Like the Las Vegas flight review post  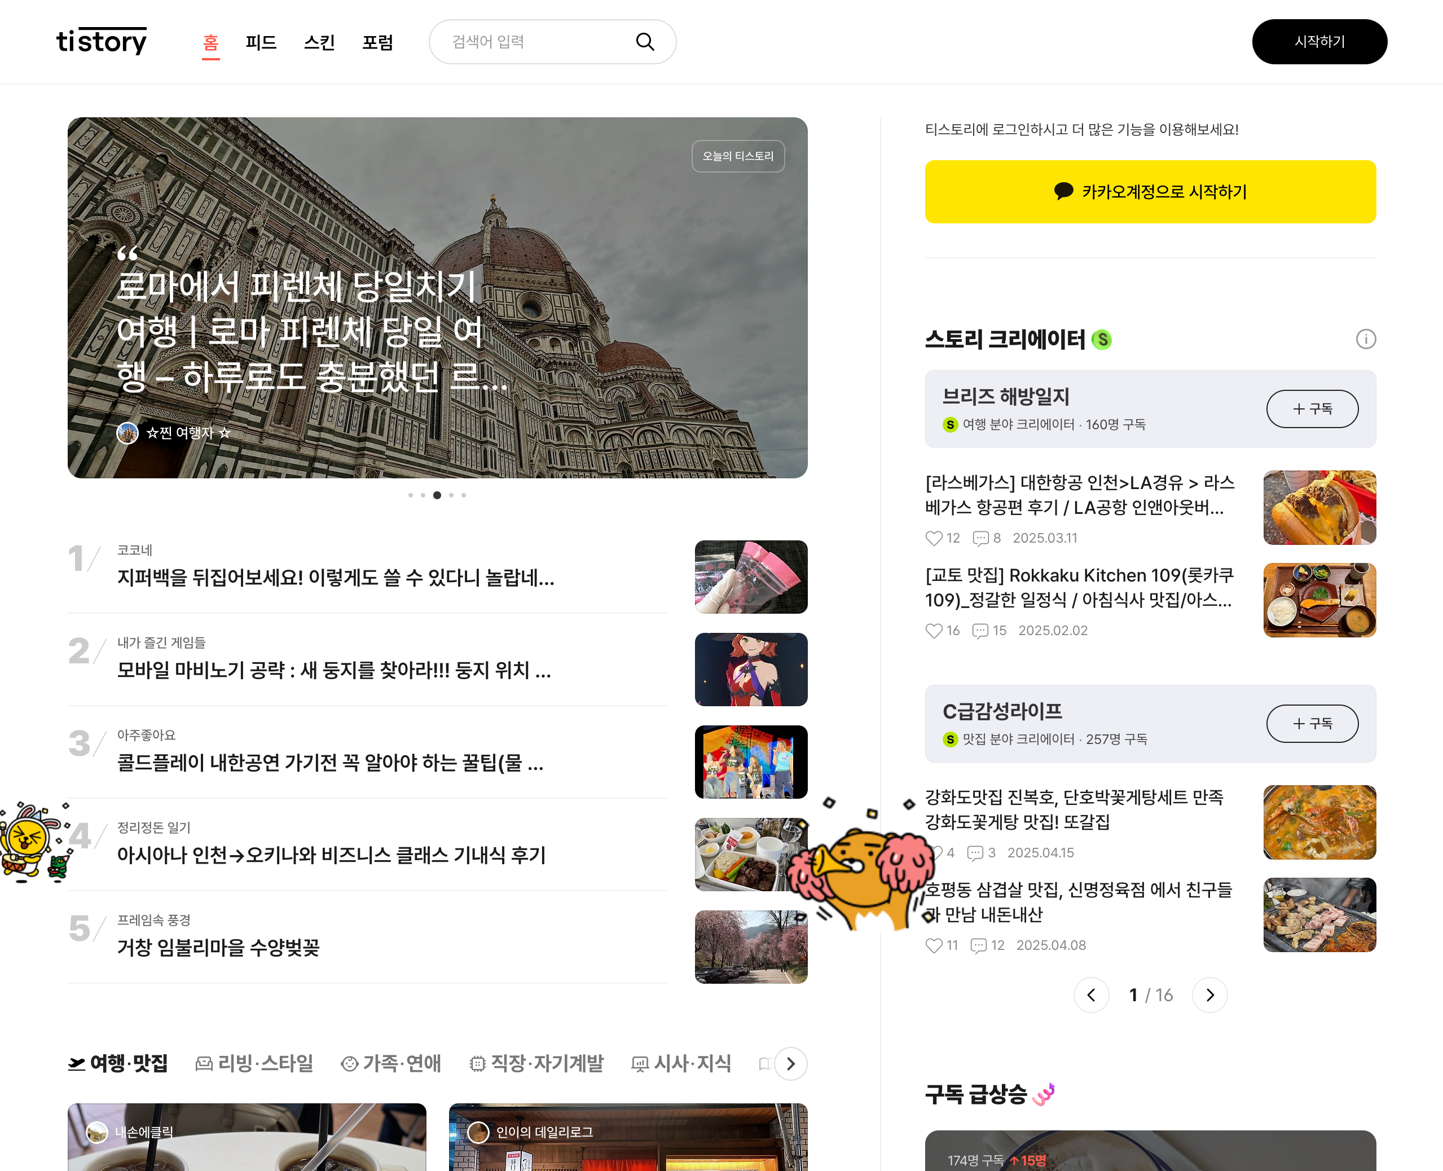[x=934, y=538]
